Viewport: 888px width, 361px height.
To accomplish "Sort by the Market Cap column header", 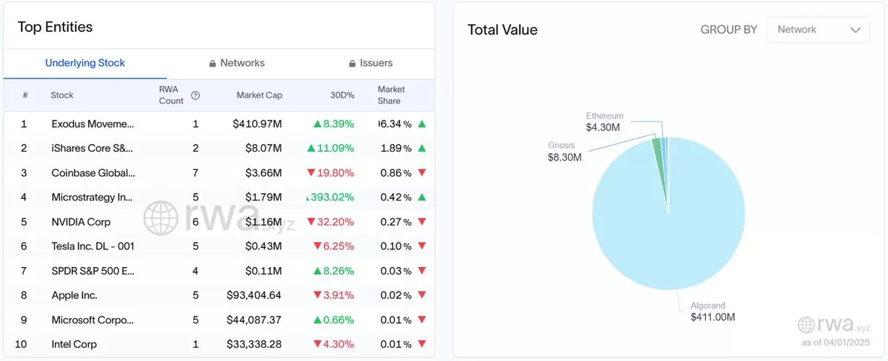I will tap(259, 95).
